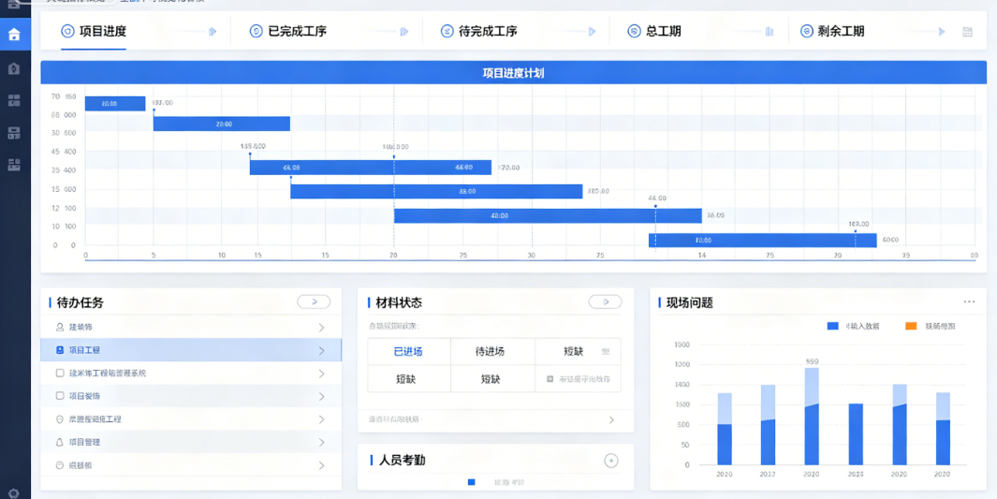
Task: Expand the 项目管理 task chevron
Action: click(x=322, y=443)
